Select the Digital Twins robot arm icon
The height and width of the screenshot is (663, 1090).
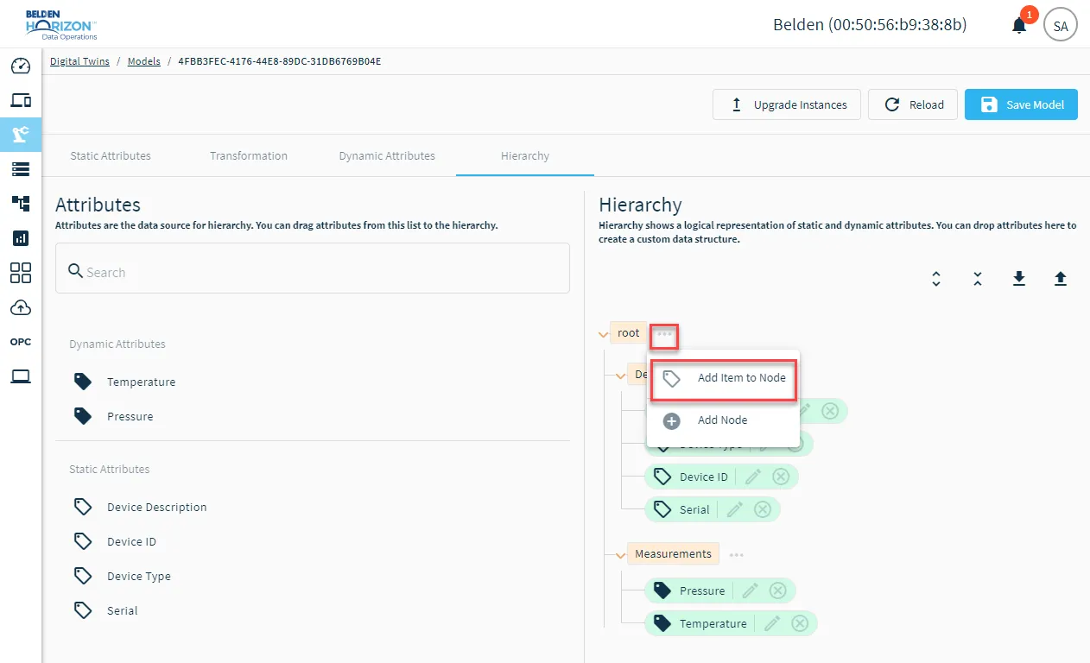click(21, 134)
